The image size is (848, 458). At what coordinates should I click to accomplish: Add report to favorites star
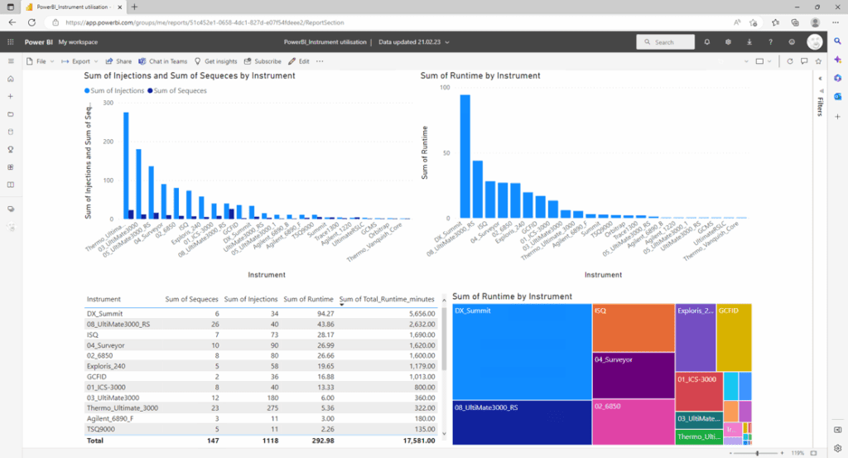tap(817, 61)
